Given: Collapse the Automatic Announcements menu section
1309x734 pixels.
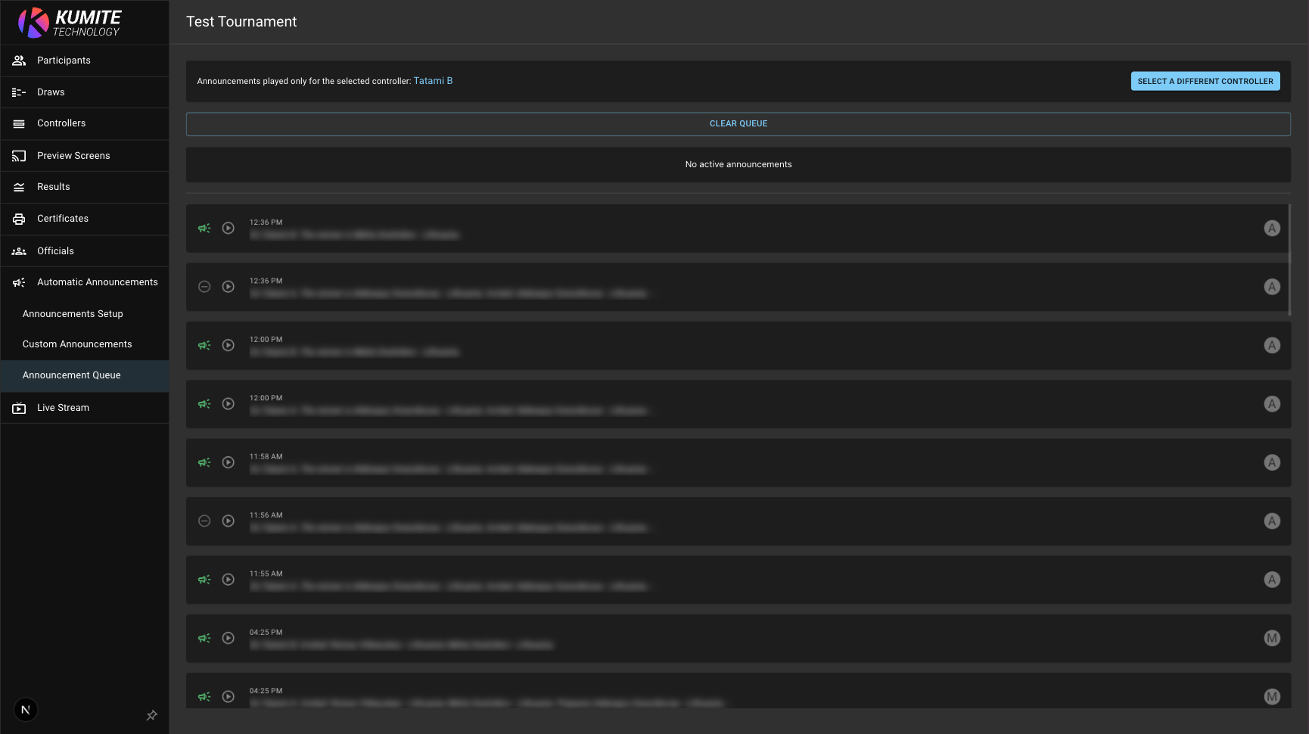Looking at the screenshot, I should pyautogui.click(x=85, y=282).
